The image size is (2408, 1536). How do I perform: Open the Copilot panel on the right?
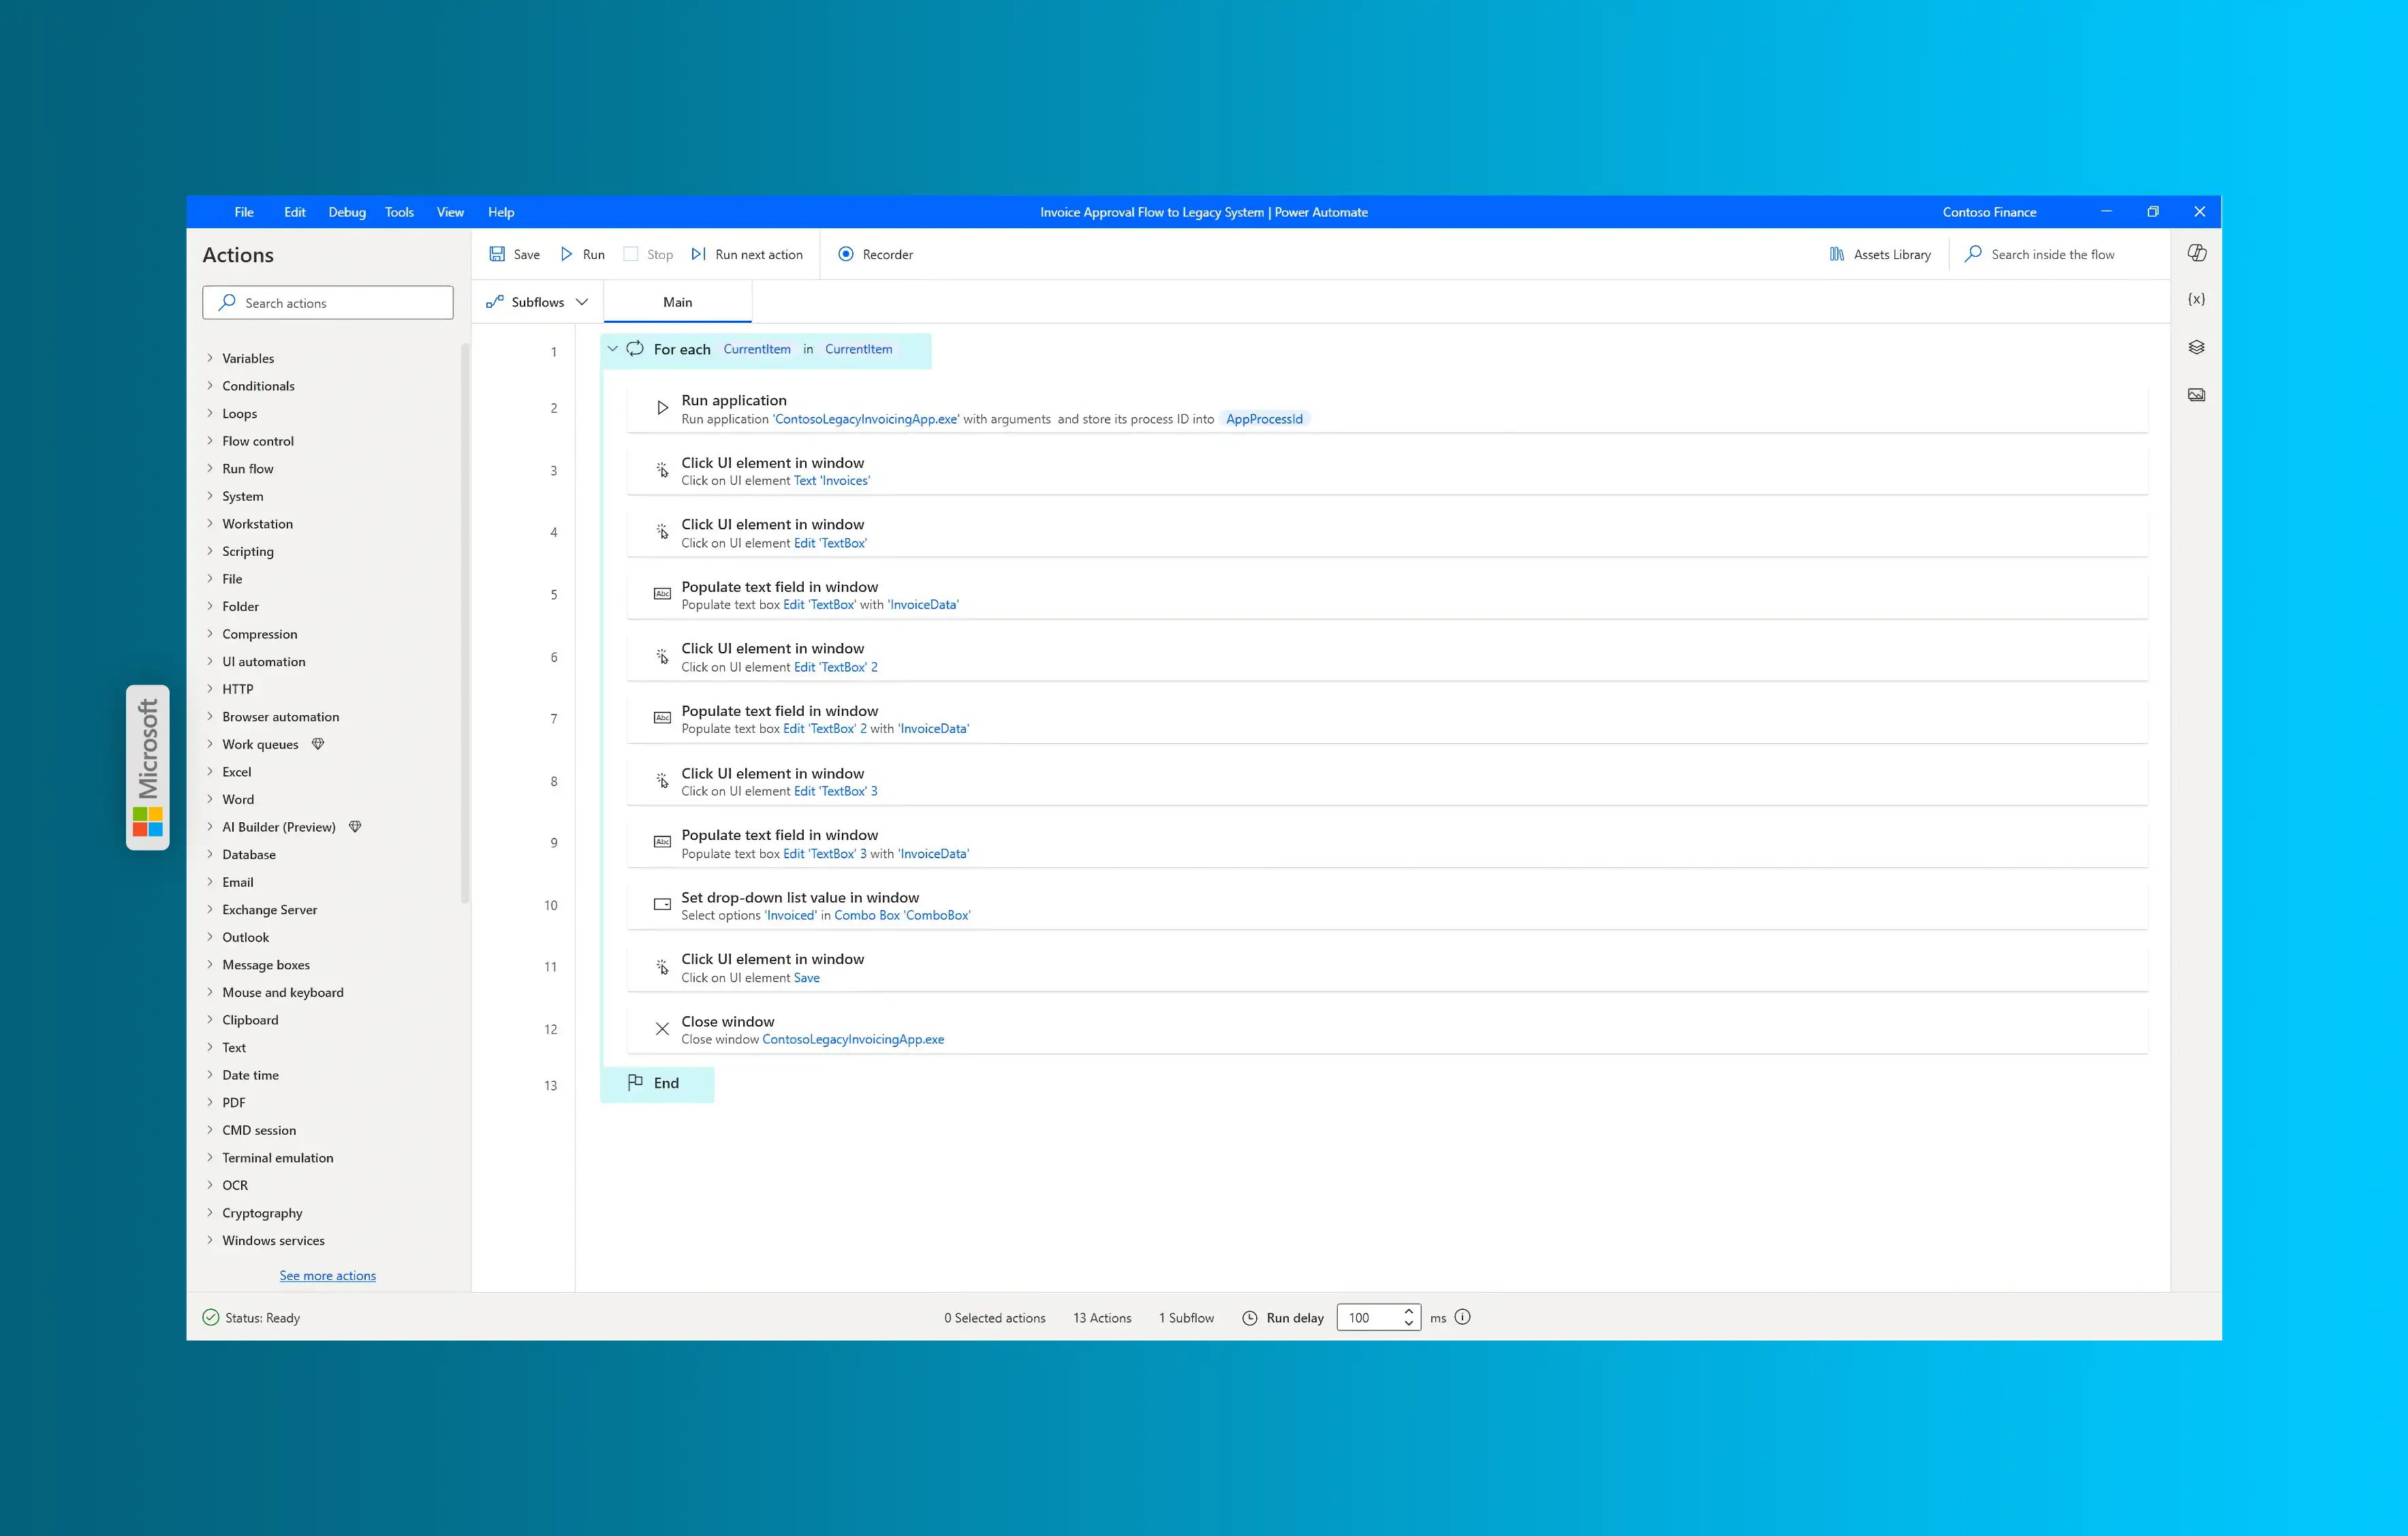[2197, 252]
